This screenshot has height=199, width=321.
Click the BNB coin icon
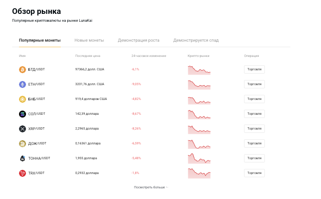[22, 99]
